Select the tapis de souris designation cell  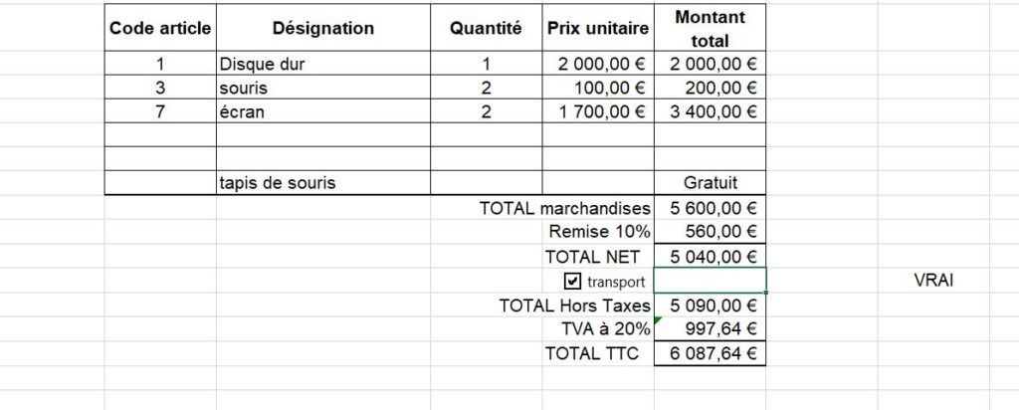click(x=323, y=182)
